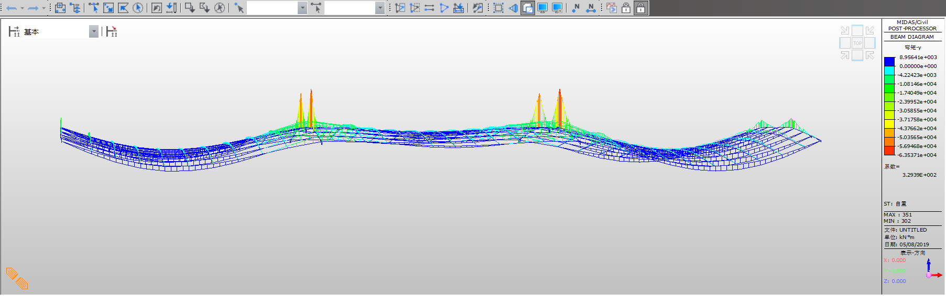946x296 pixels.
Task: Click the perspective view icon
Action: 513,8
